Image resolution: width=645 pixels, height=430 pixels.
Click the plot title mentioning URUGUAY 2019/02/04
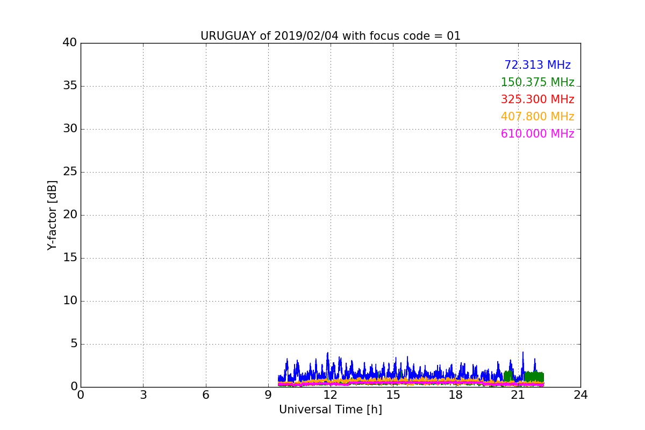pos(331,36)
